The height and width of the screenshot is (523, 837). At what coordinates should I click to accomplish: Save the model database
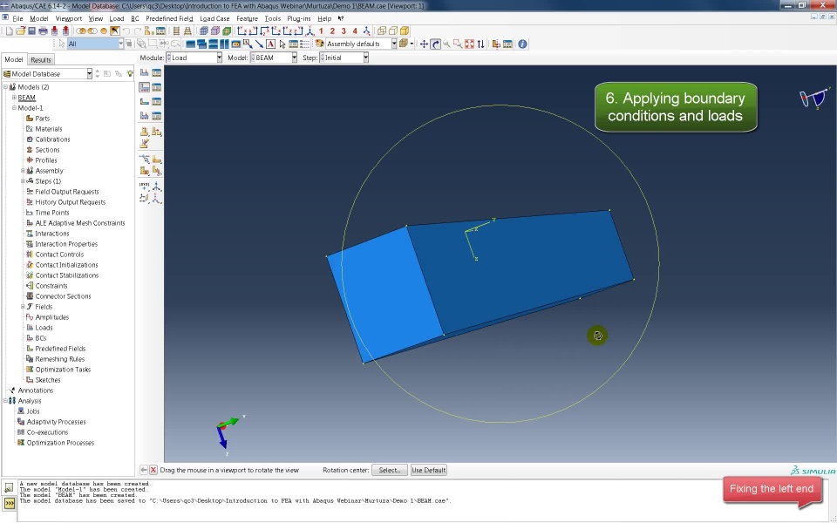tap(31, 31)
